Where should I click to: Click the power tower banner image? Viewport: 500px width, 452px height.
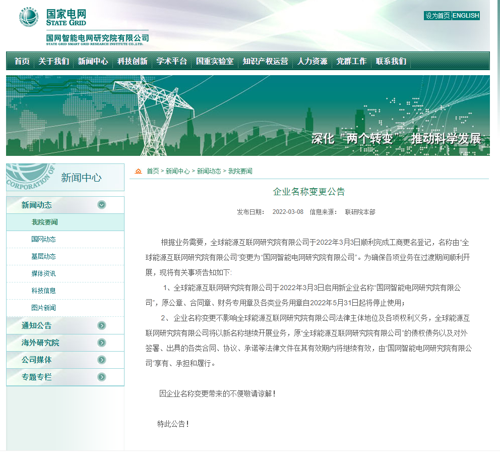[x=248, y=116]
